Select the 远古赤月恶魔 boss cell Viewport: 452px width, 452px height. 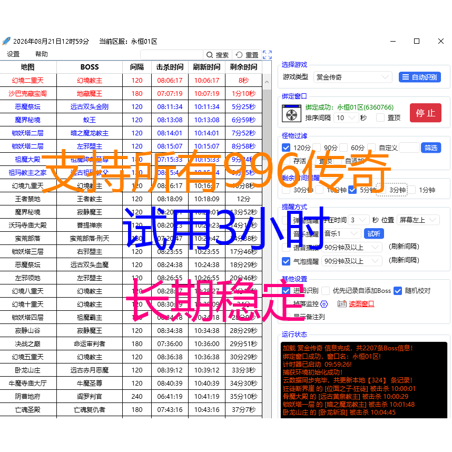tap(90, 370)
